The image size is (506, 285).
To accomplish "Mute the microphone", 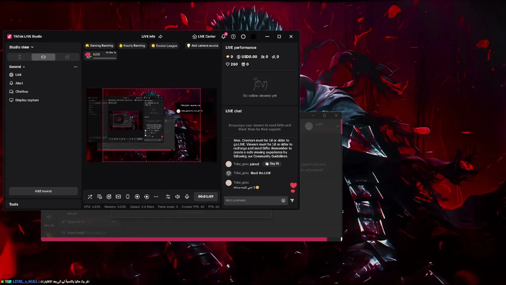I will [187, 197].
